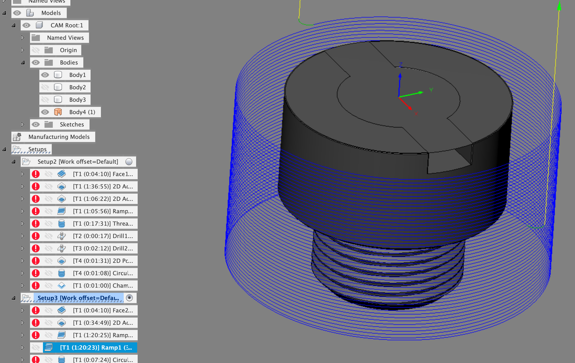Screen dimensions: 575x363
Task: Collapse the Bodies folder
Action: 23,62
